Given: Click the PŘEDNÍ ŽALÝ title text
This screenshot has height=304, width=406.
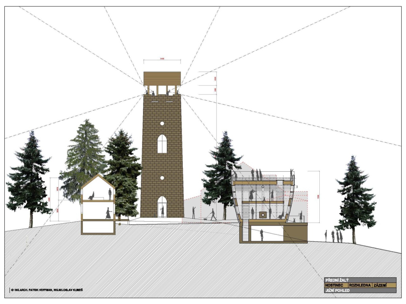Looking at the screenshot, I should click(336, 280).
